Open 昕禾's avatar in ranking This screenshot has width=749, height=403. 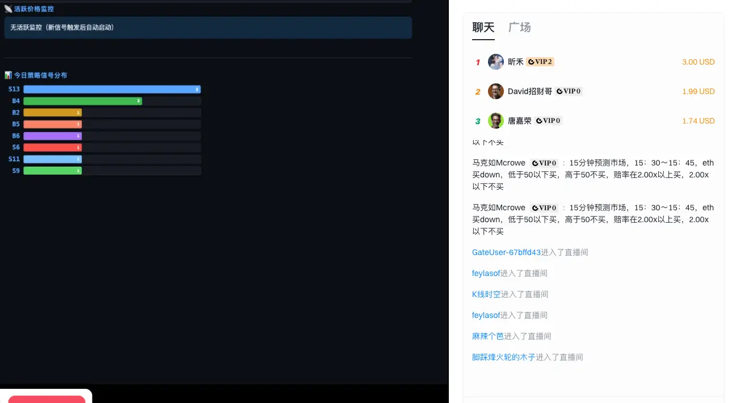496,62
